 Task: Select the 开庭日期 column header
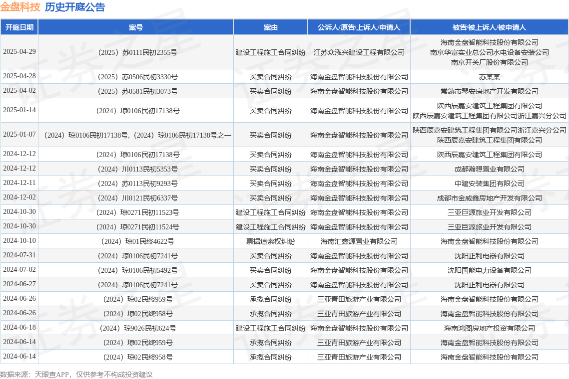pos(19,27)
